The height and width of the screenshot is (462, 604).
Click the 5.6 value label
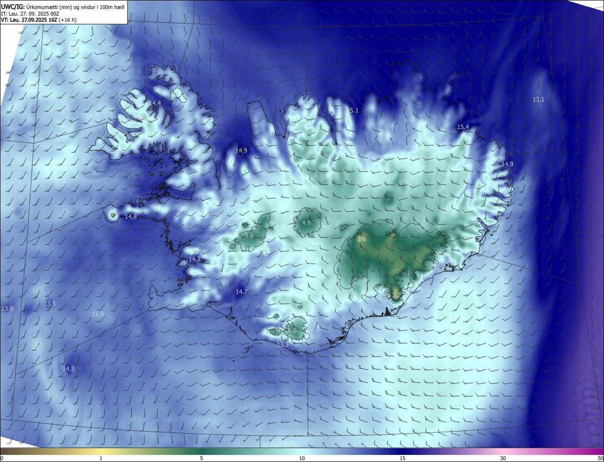click(249, 235)
